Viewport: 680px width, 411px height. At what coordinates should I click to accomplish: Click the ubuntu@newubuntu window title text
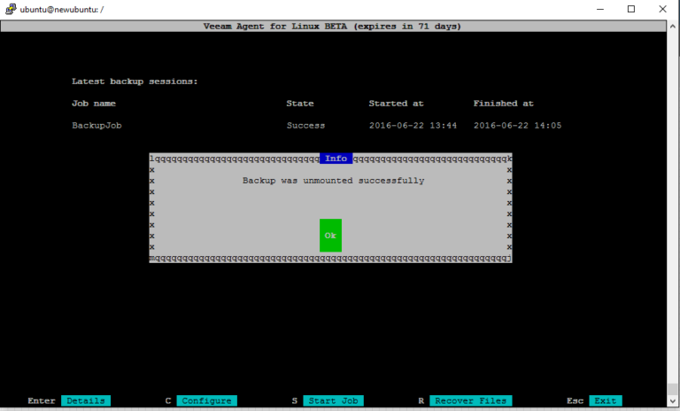click(62, 9)
